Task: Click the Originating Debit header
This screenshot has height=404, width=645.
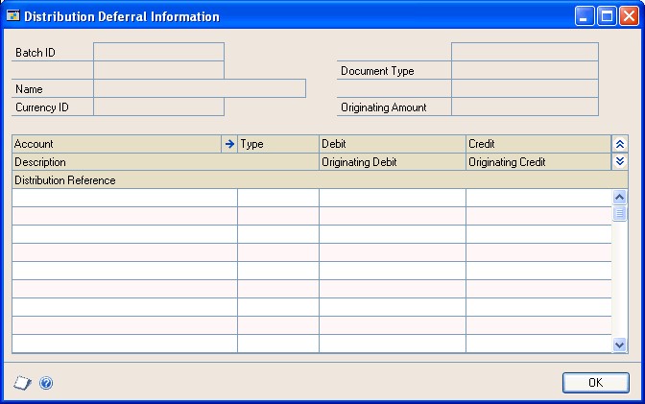Action: tap(393, 162)
